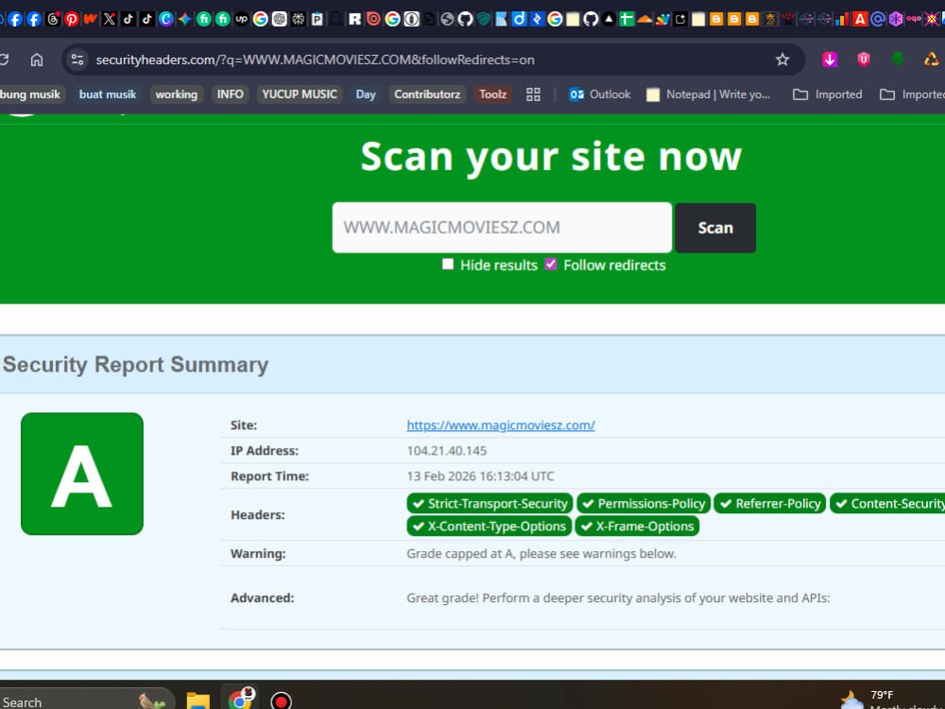Click the green grade A badge

pos(82,474)
